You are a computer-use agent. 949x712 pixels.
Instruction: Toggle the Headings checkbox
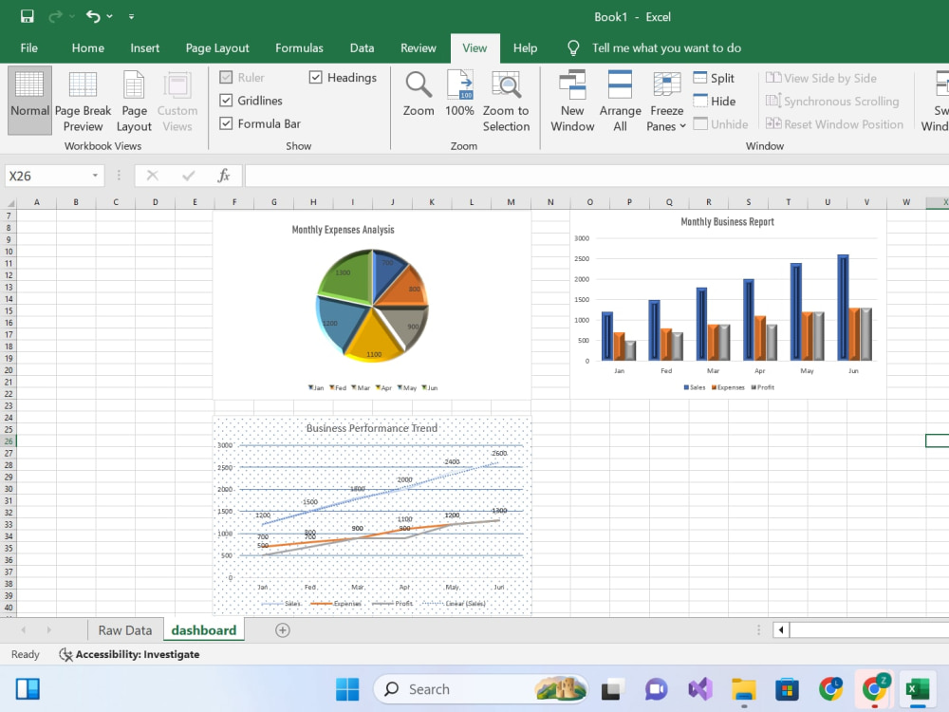315,78
